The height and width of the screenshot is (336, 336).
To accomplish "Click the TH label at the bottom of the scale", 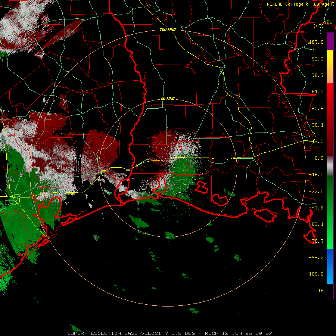I will coord(321,290).
